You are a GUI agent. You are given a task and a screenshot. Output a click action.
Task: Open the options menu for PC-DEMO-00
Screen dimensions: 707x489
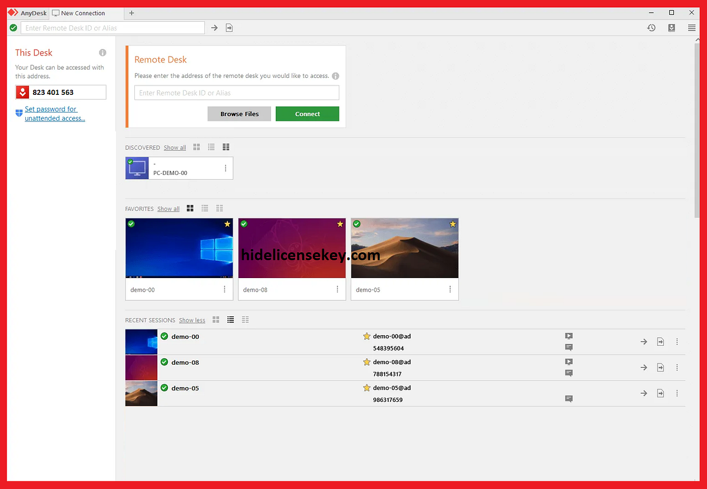224,168
